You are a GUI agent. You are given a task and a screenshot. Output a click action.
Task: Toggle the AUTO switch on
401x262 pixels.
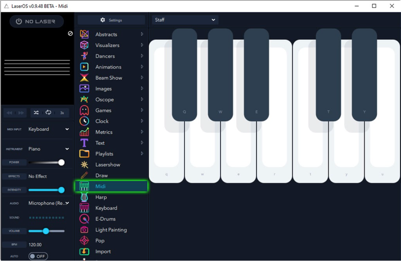(x=38, y=256)
